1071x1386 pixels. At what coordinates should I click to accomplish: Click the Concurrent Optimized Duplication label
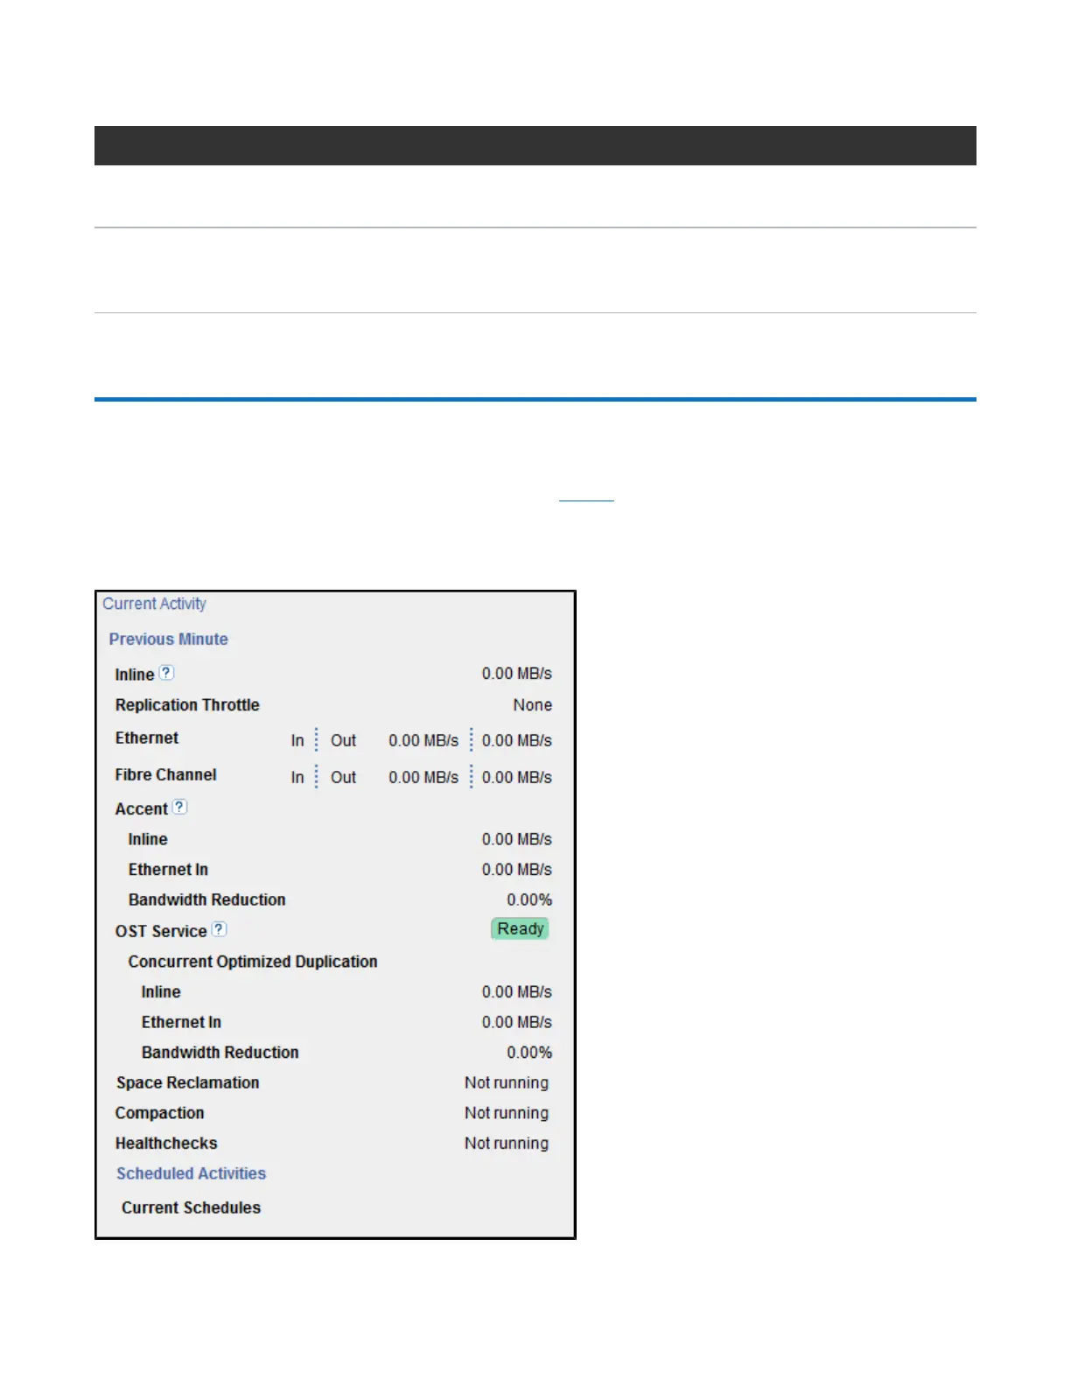pyautogui.click(x=253, y=962)
